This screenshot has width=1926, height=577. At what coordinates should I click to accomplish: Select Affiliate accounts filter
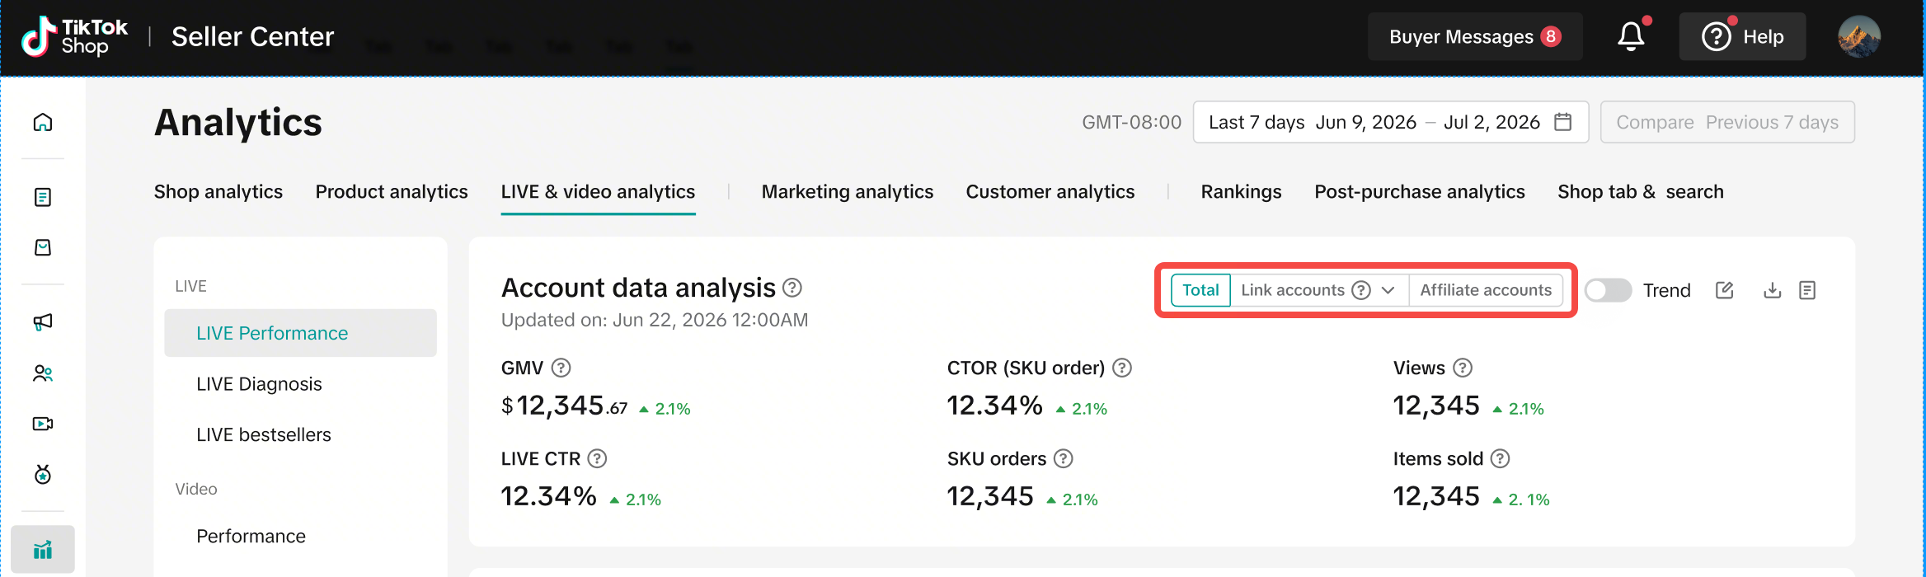click(1485, 290)
